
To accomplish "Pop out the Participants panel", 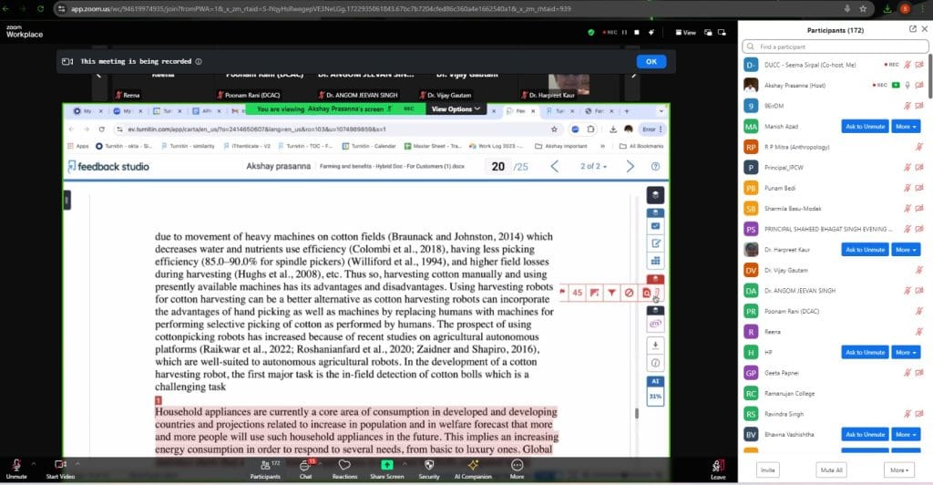I will 912,28.
